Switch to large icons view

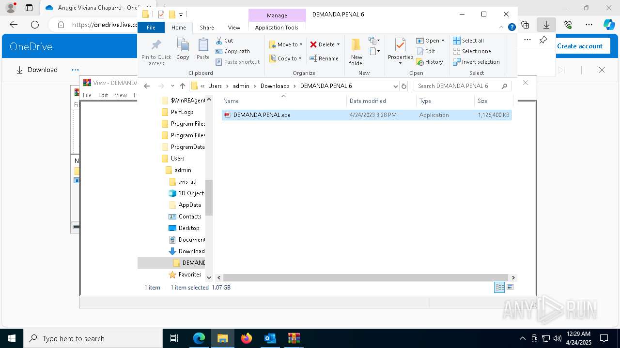510,288
